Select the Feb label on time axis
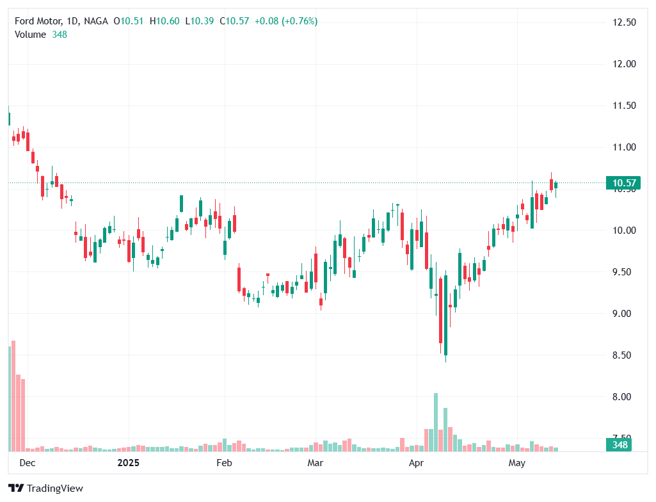Image resolution: width=656 pixels, height=502 pixels. (224, 462)
